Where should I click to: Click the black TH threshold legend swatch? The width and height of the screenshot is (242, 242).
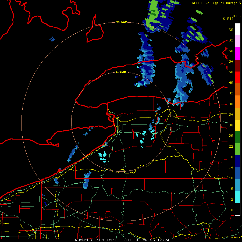click(x=237, y=209)
